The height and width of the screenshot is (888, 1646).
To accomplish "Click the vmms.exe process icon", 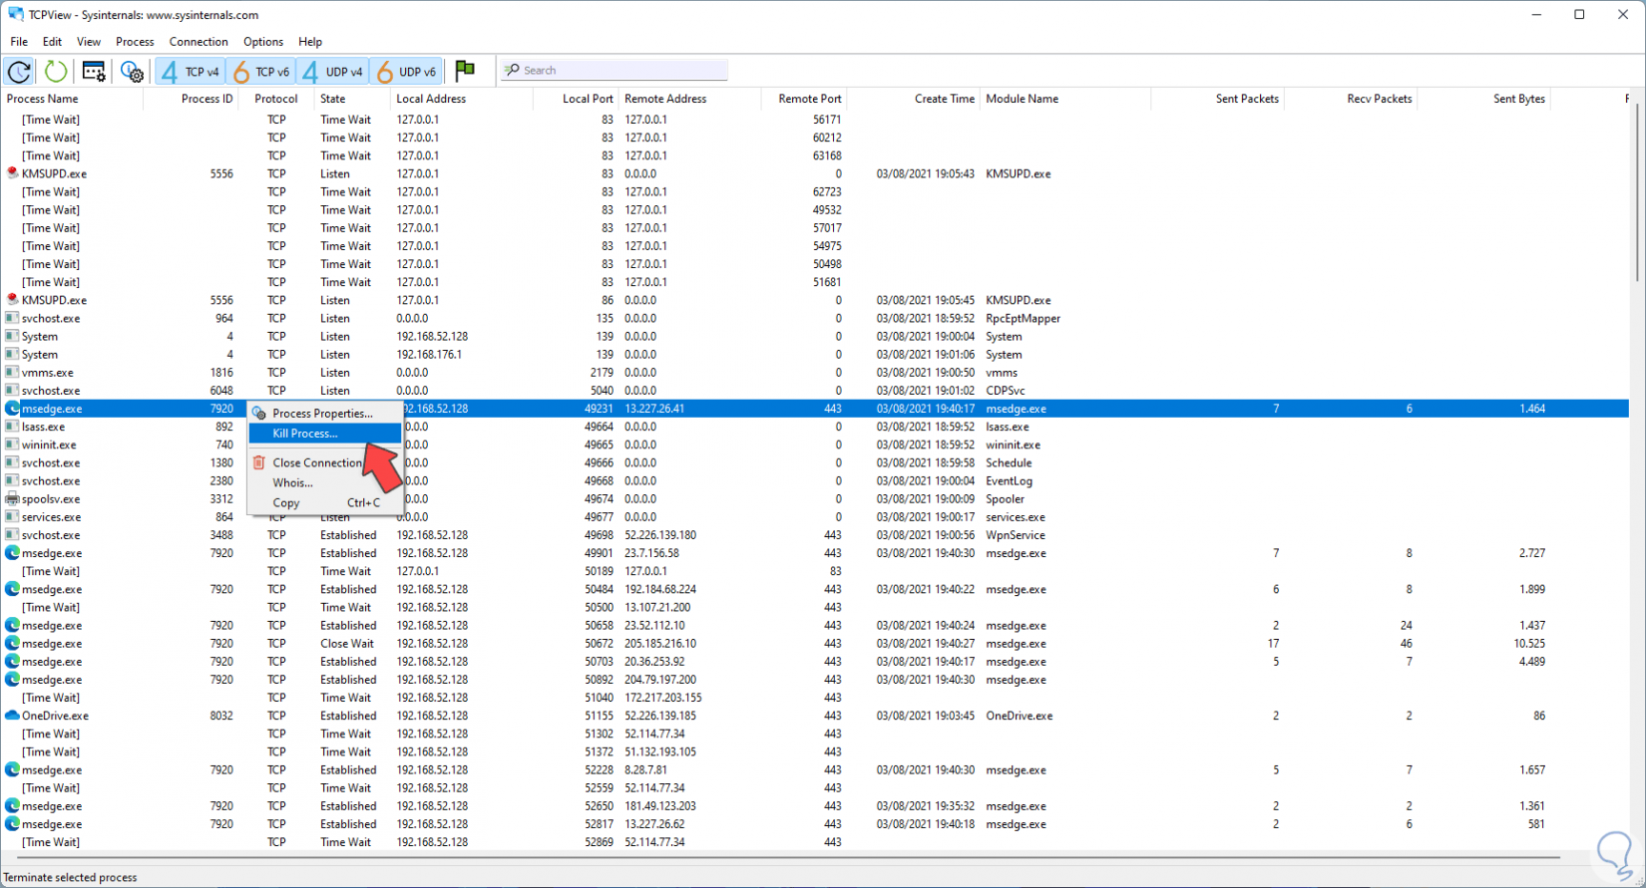I will click(12, 373).
